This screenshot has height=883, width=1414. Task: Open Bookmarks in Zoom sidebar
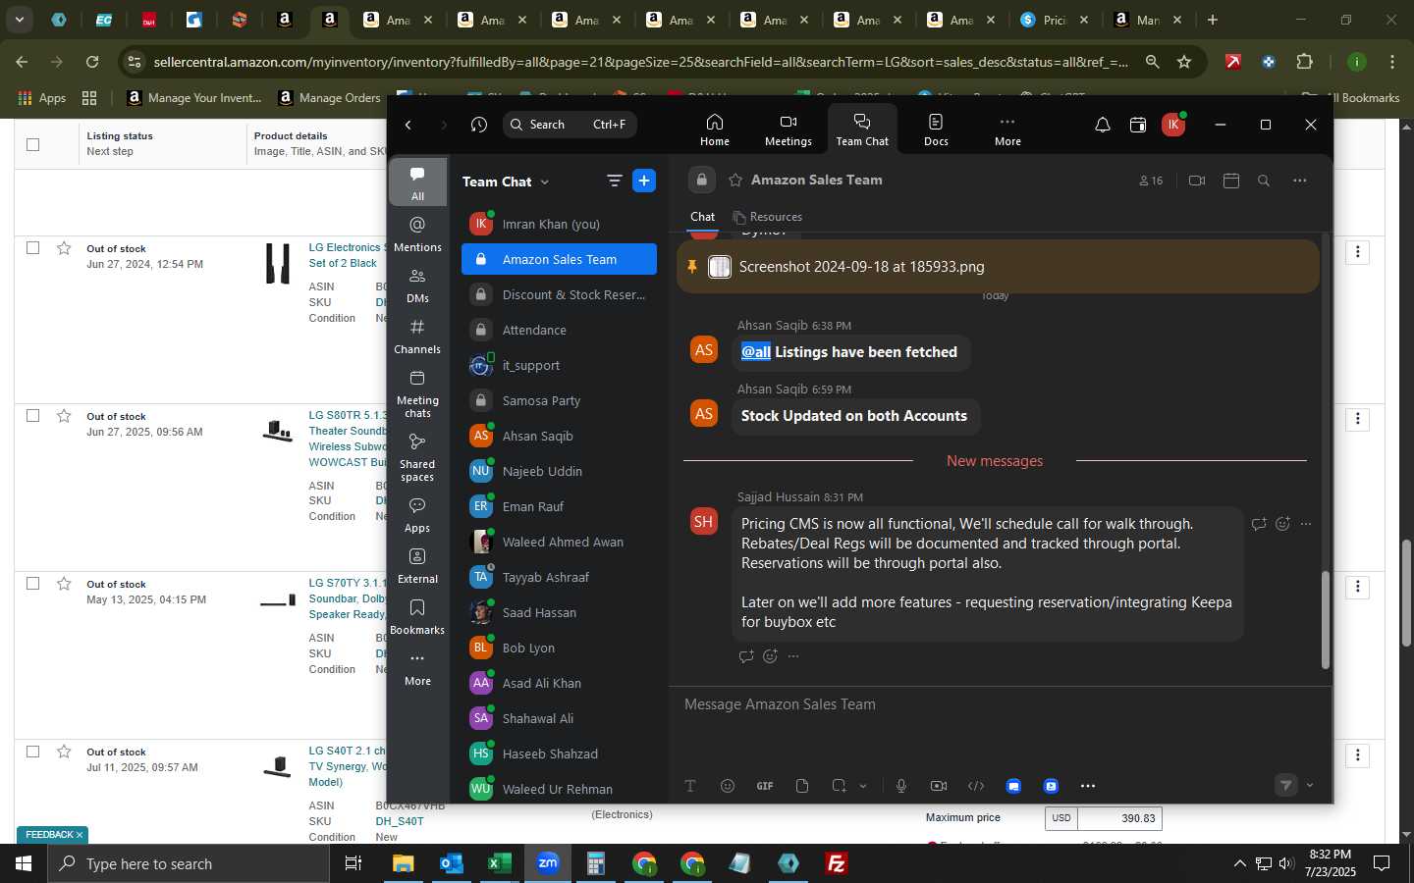417,617
